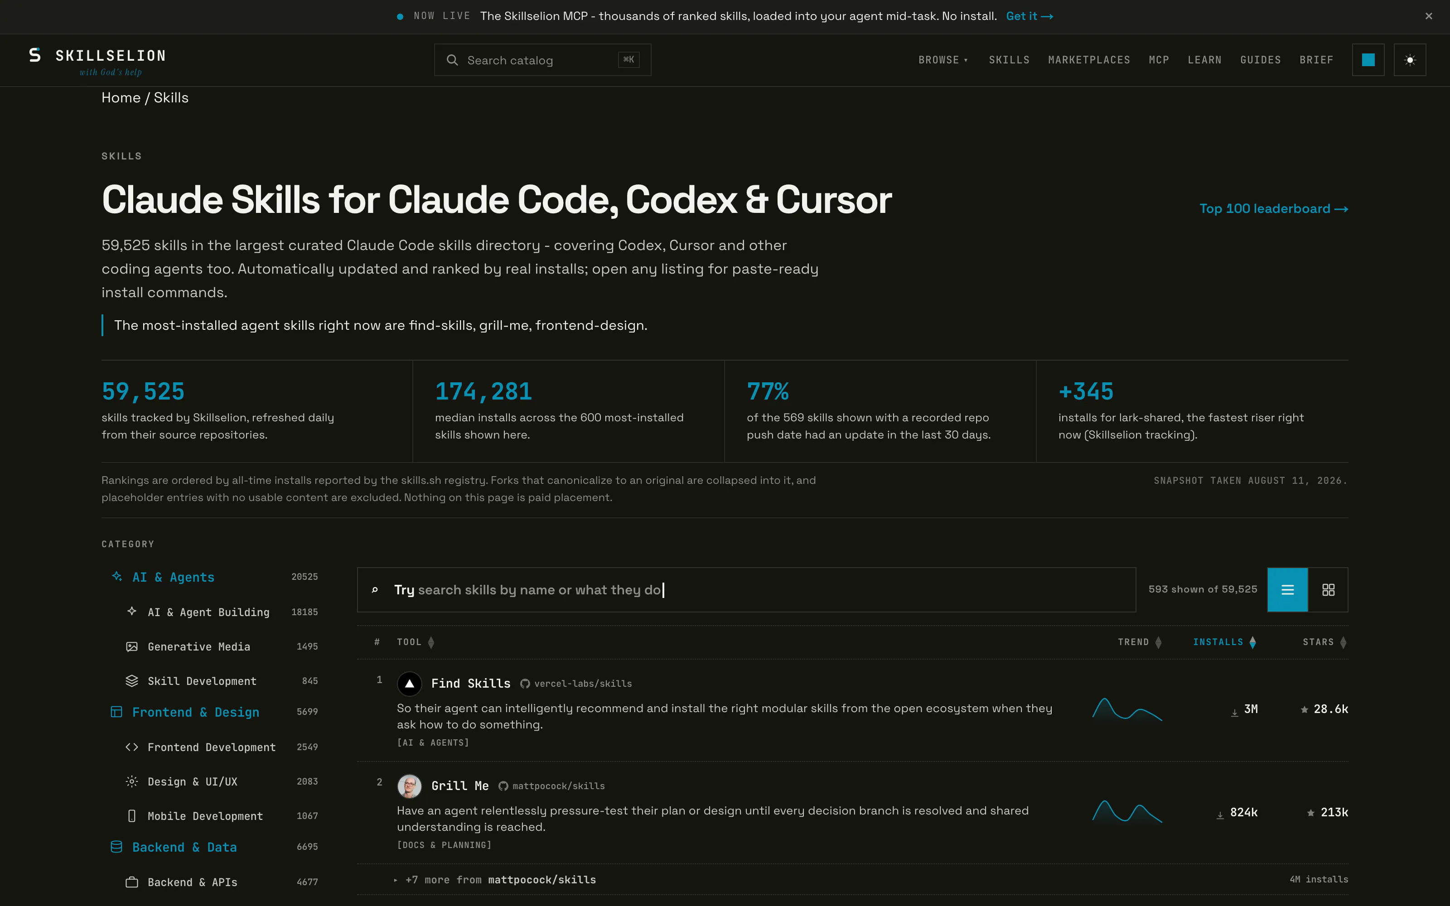Click the star icon next to 213k
Image resolution: width=1450 pixels, height=906 pixels.
1311,813
